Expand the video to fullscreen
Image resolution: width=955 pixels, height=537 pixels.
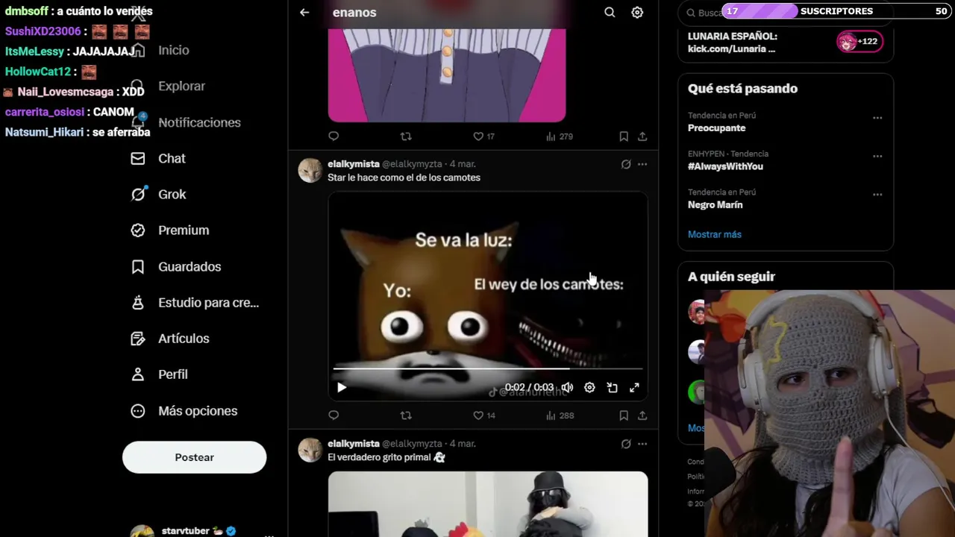pos(634,388)
